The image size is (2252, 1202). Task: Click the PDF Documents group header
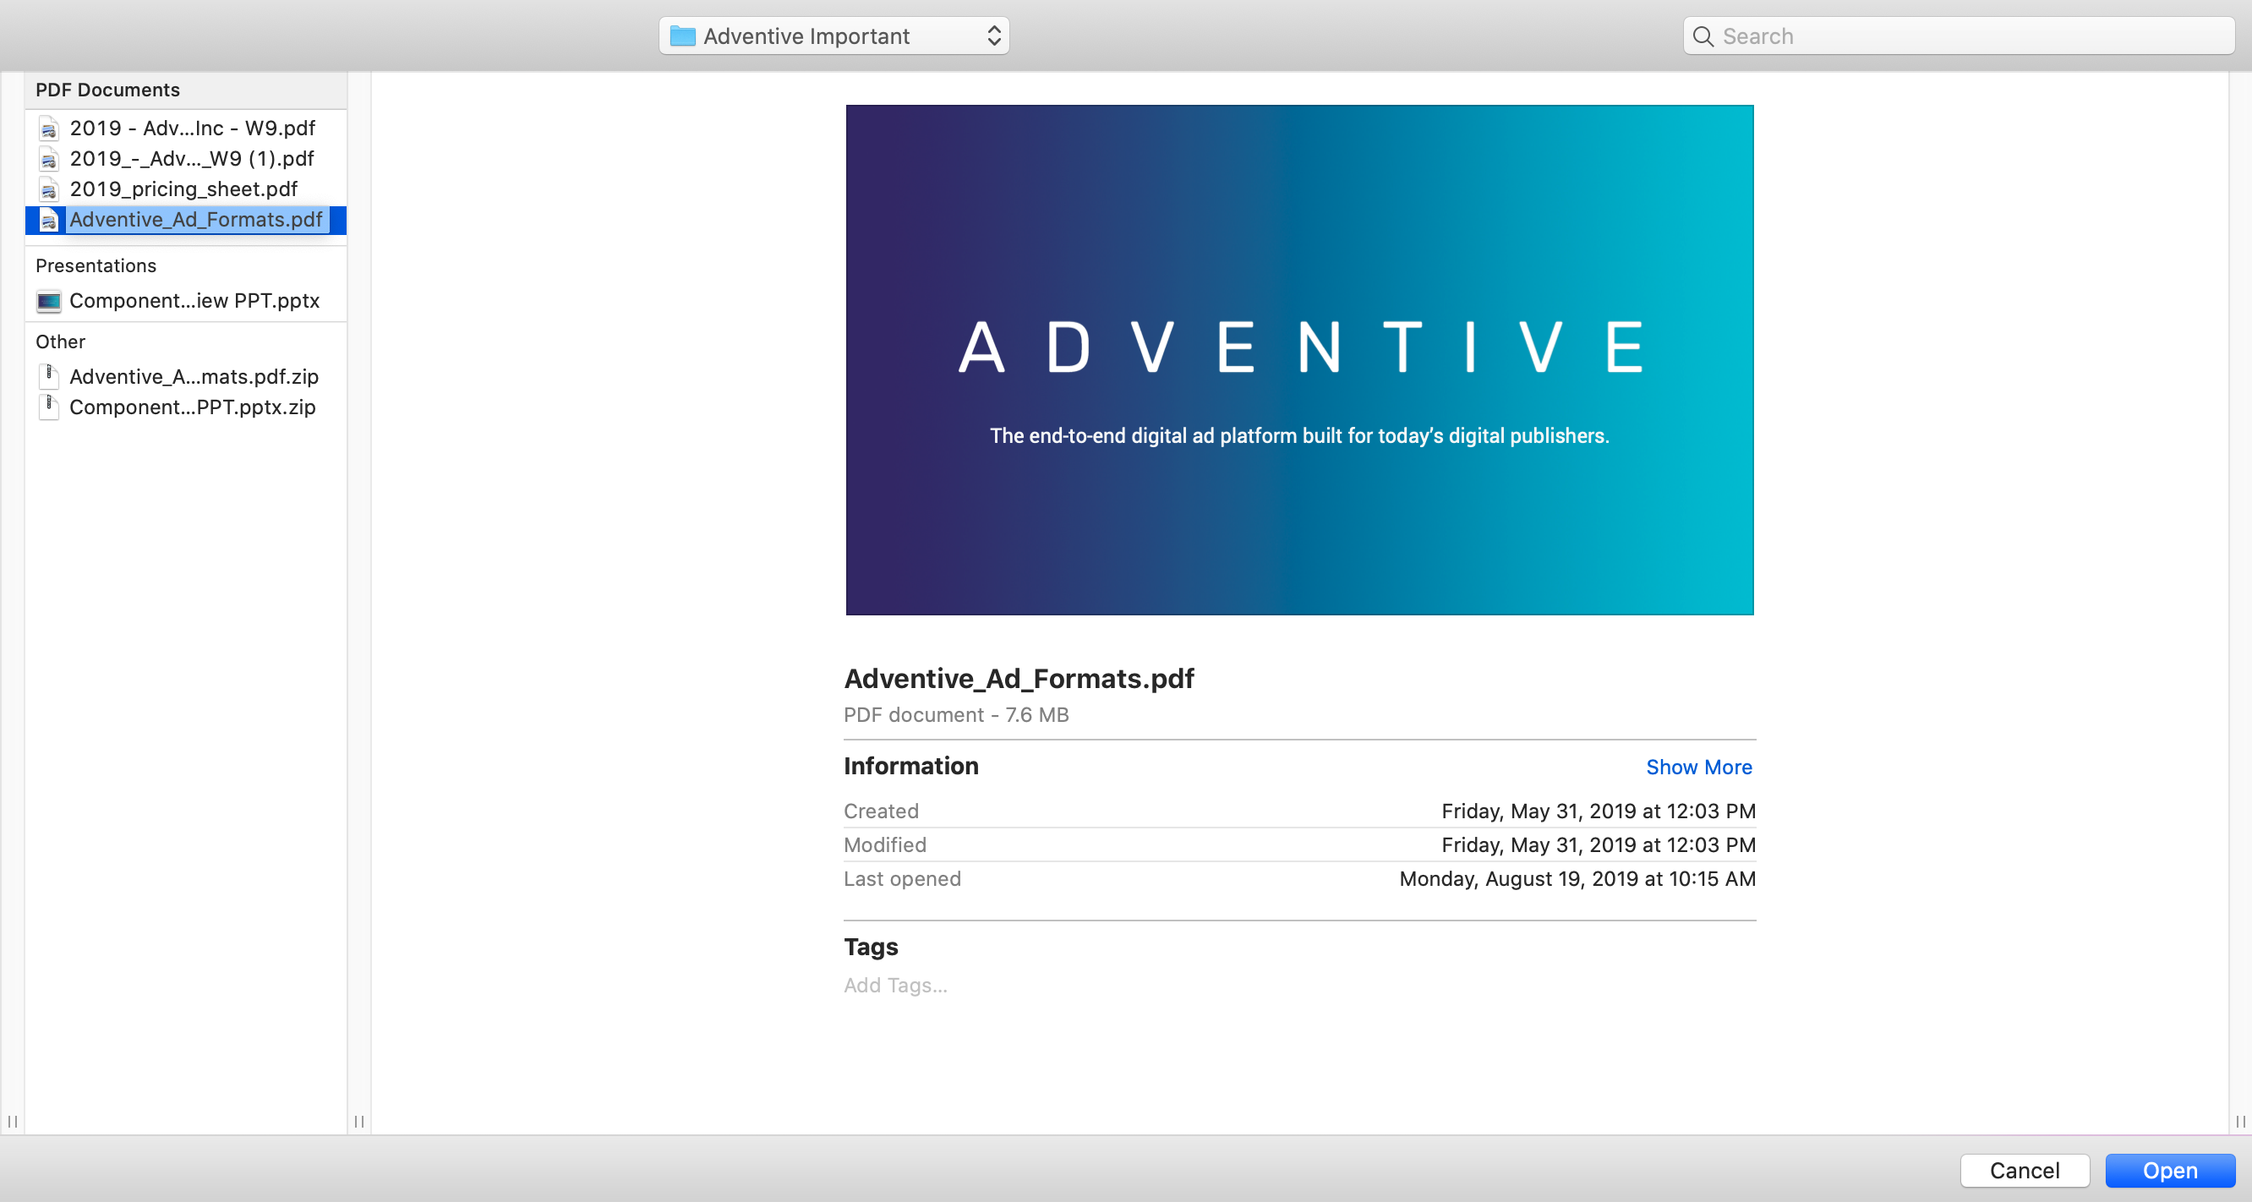(x=107, y=90)
